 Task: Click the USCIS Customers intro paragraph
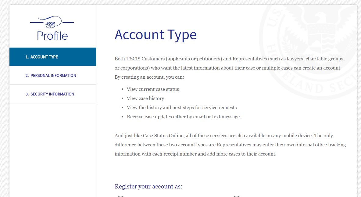pos(230,68)
